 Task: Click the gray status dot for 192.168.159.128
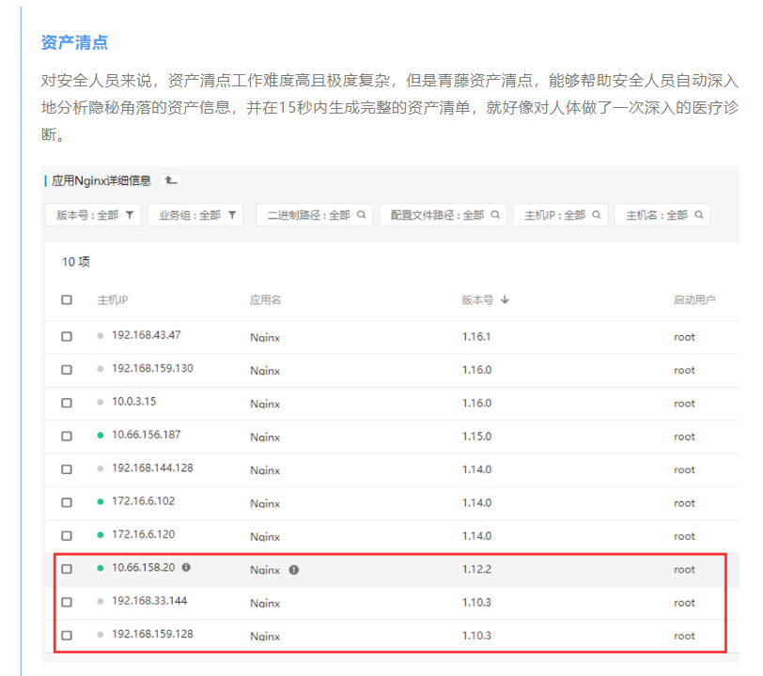(x=101, y=634)
